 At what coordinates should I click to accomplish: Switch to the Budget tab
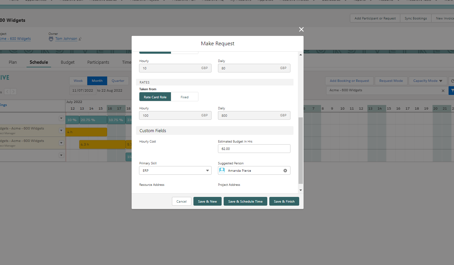point(67,62)
